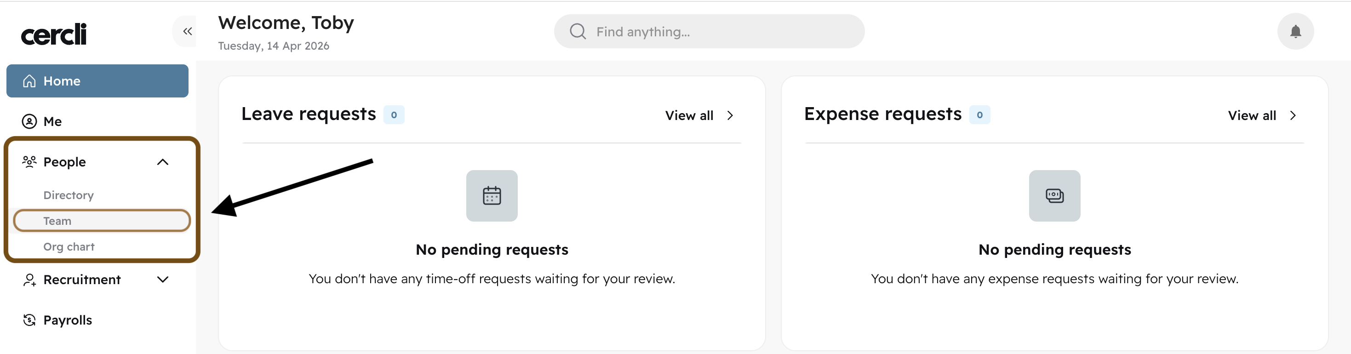The width and height of the screenshot is (1351, 354).
Task: Collapse the sidebar with the double-chevron button
Action: click(x=186, y=31)
